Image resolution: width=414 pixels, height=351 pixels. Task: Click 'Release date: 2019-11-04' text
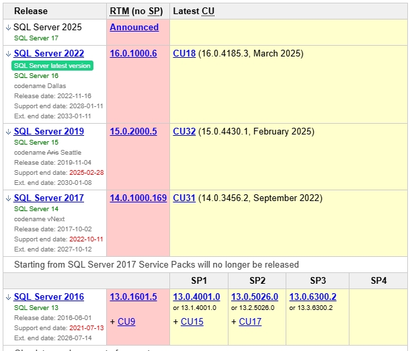53,163
